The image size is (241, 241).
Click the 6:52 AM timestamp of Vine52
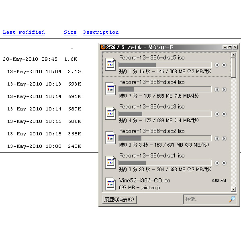[x=219, y=181]
